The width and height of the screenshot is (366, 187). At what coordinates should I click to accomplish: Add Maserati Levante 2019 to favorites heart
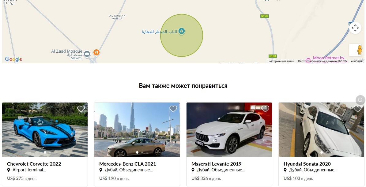click(266, 109)
